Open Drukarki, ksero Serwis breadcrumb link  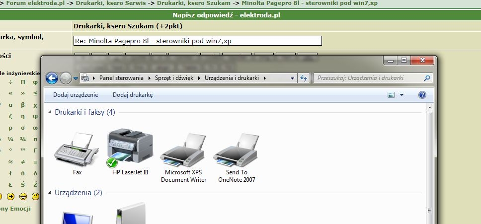[111, 3]
